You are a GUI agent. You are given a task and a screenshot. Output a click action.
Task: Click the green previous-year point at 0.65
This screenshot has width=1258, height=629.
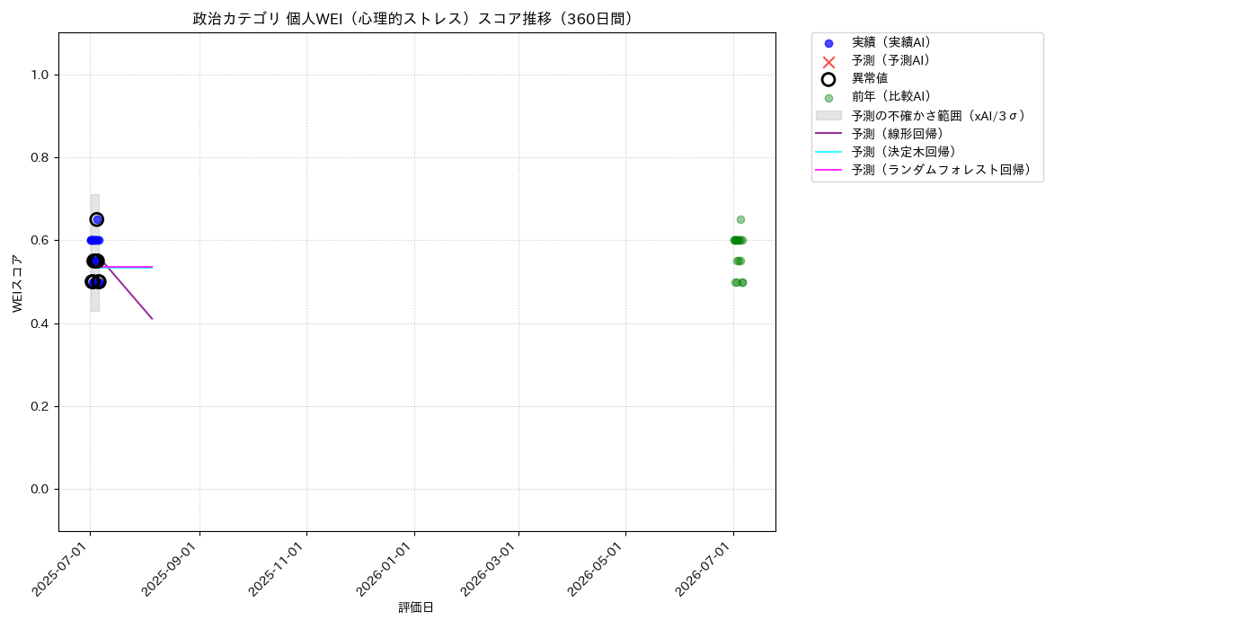pos(740,219)
